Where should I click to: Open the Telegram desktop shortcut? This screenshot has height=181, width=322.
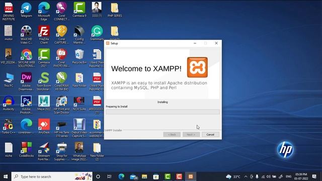coord(26,10)
